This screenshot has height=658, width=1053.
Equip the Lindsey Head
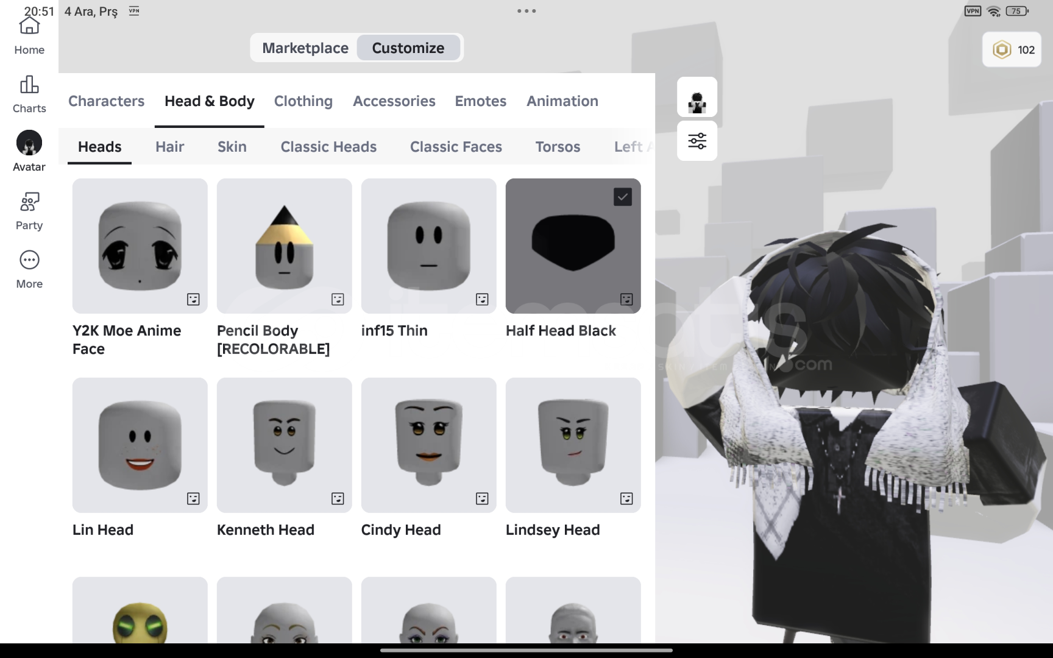click(x=573, y=445)
